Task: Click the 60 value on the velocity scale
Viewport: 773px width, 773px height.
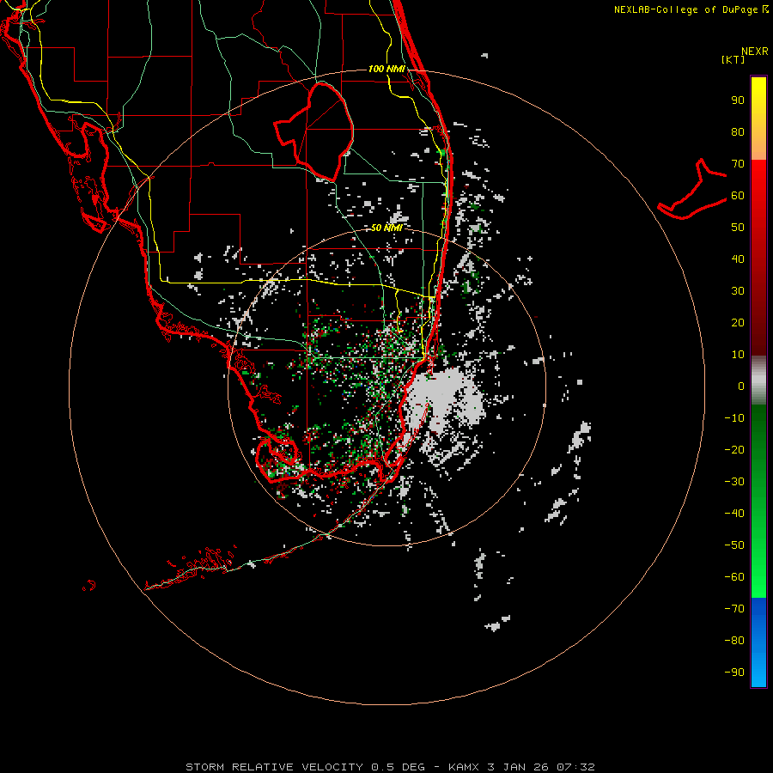Action: pos(738,196)
